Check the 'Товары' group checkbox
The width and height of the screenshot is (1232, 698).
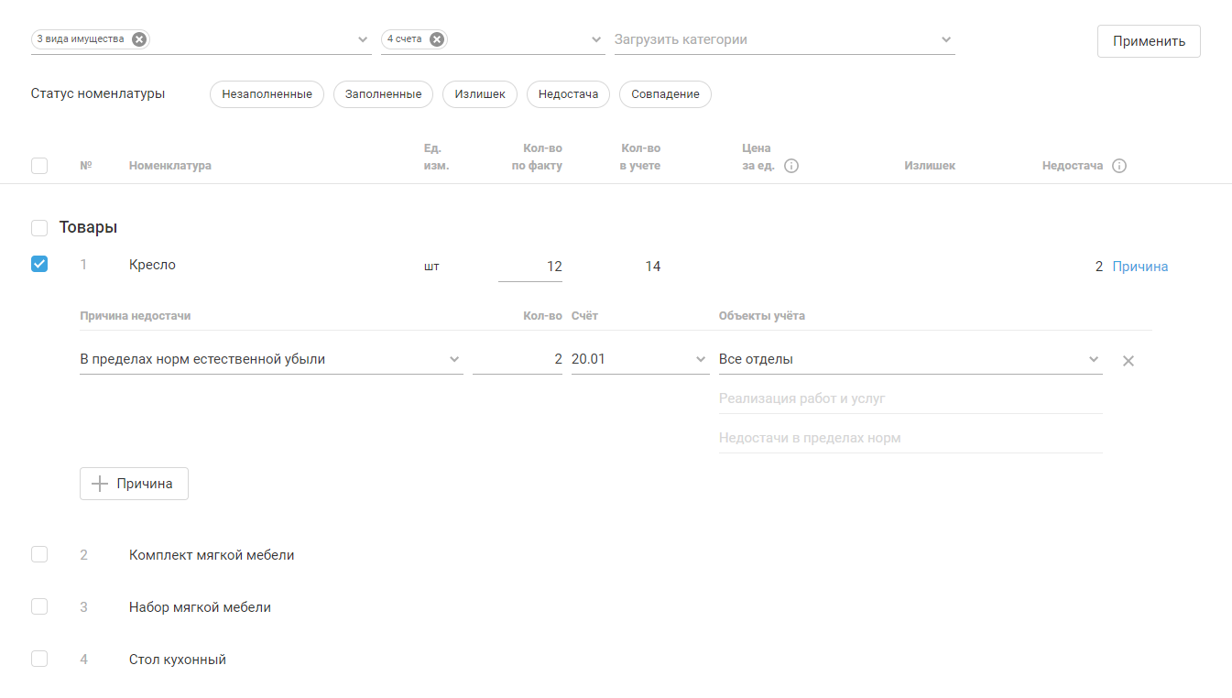pyautogui.click(x=39, y=227)
